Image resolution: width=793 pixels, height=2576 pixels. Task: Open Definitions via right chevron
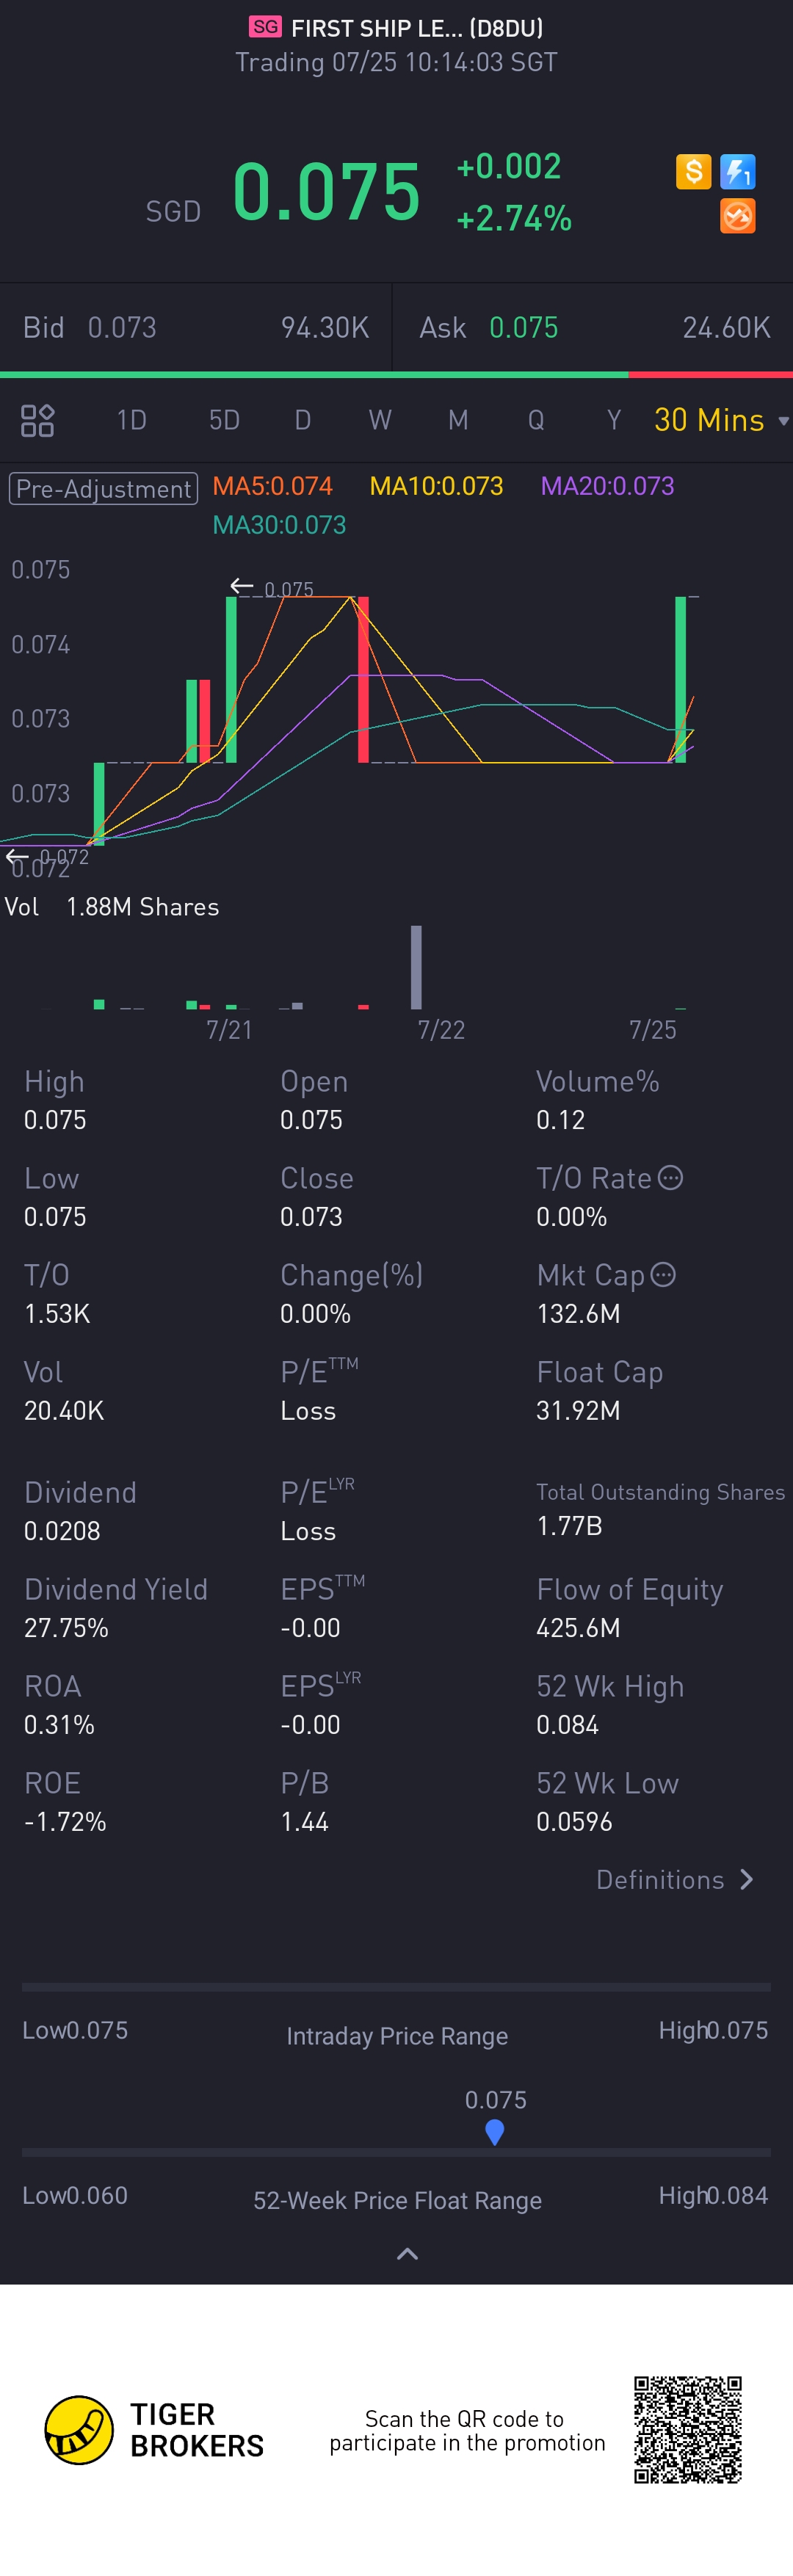(746, 1879)
